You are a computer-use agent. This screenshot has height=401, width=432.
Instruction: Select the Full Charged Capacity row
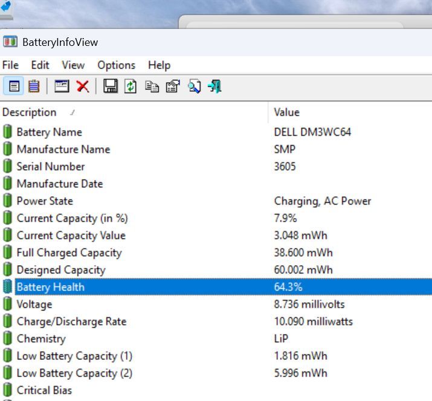(x=69, y=253)
